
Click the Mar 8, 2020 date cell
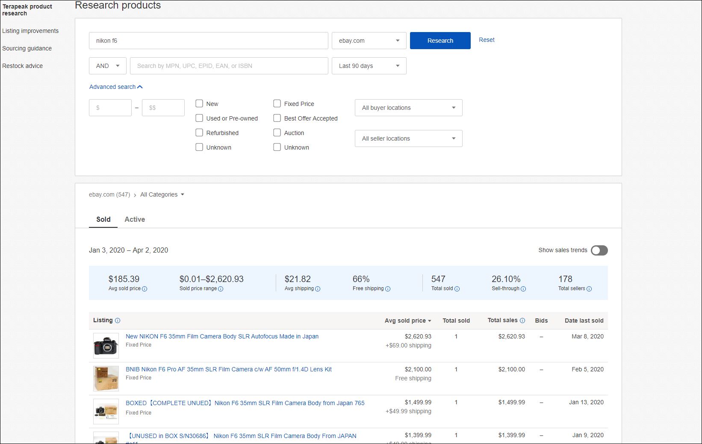587,336
